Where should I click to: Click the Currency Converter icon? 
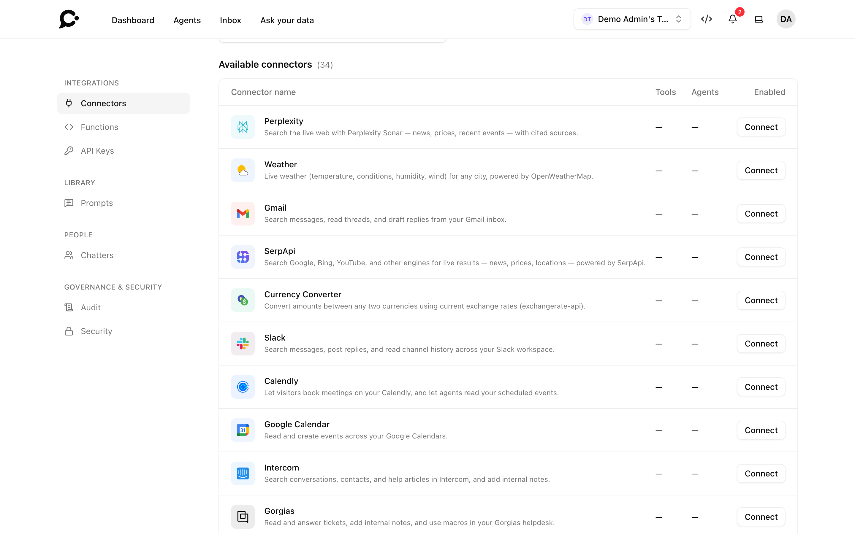click(243, 300)
